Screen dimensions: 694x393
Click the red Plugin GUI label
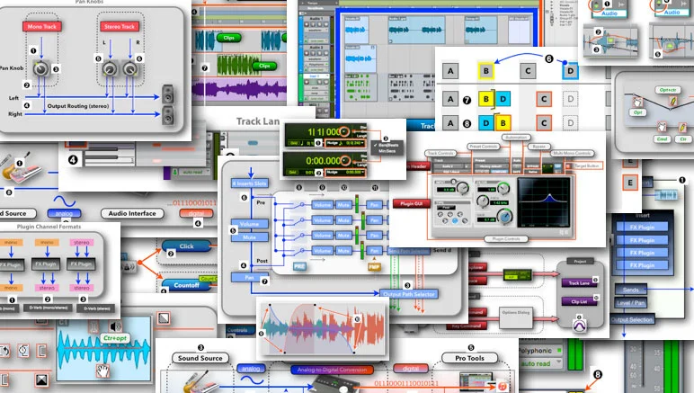coord(412,203)
